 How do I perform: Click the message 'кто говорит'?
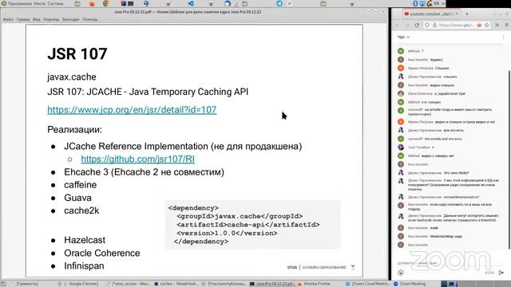tap(431, 102)
